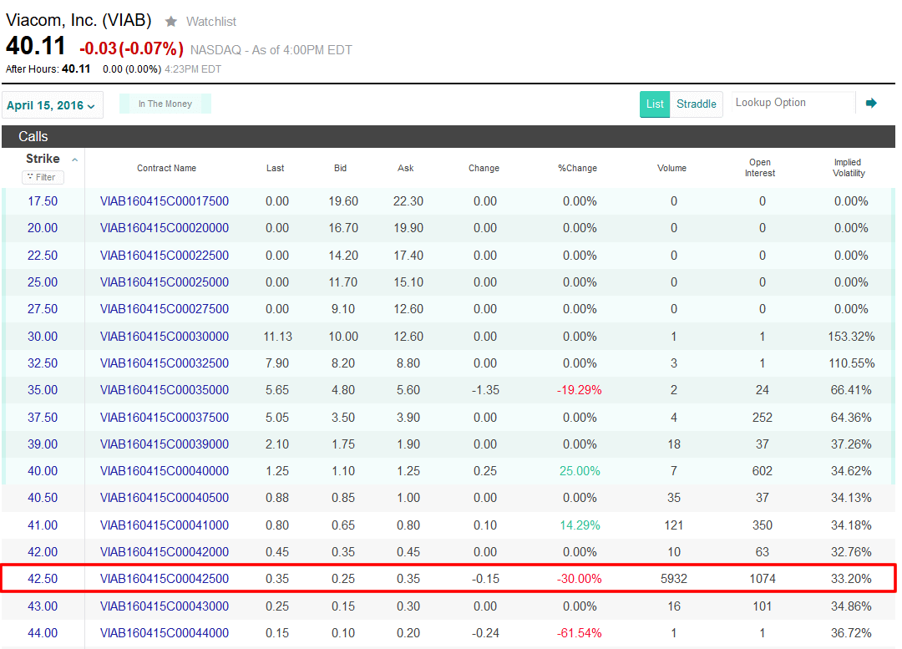Open contract VIAB160415C00030000
This screenshot has width=902, height=649.
pos(165,337)
